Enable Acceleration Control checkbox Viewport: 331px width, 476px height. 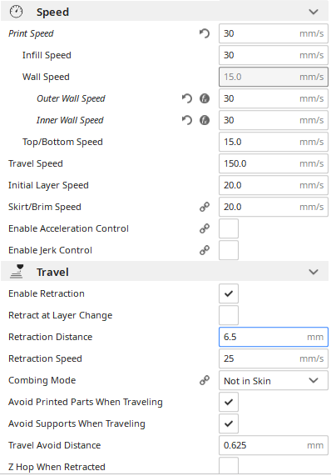tap(229, 228)
